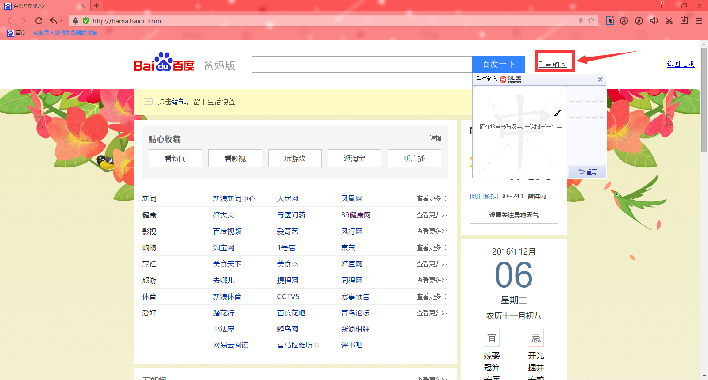Click the skin shirt icon in title bar
The height and width of the screenshot is (380, 708).
coord(660,5)
